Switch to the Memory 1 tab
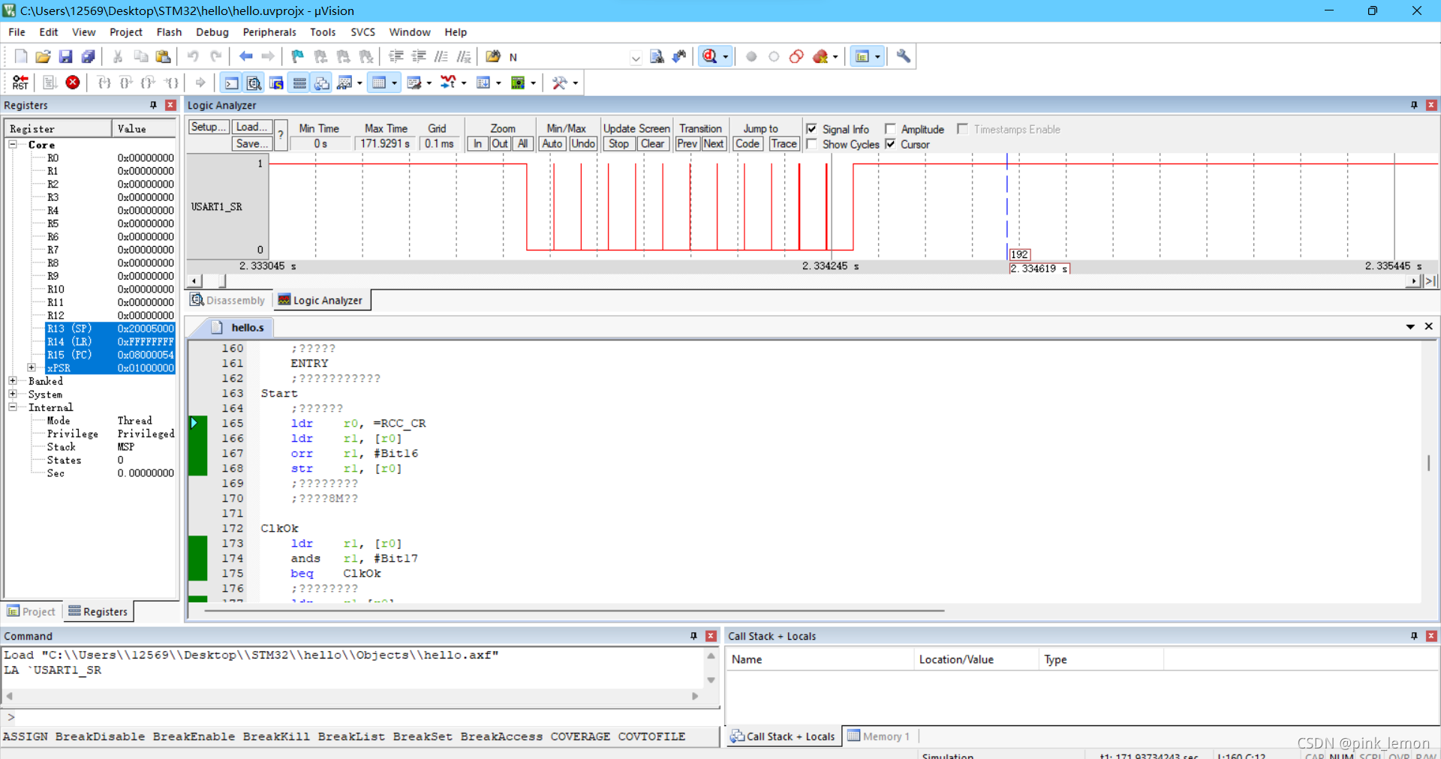This screenshot has width=1441, height=759. pyautogui.click(x=879, y=736)
